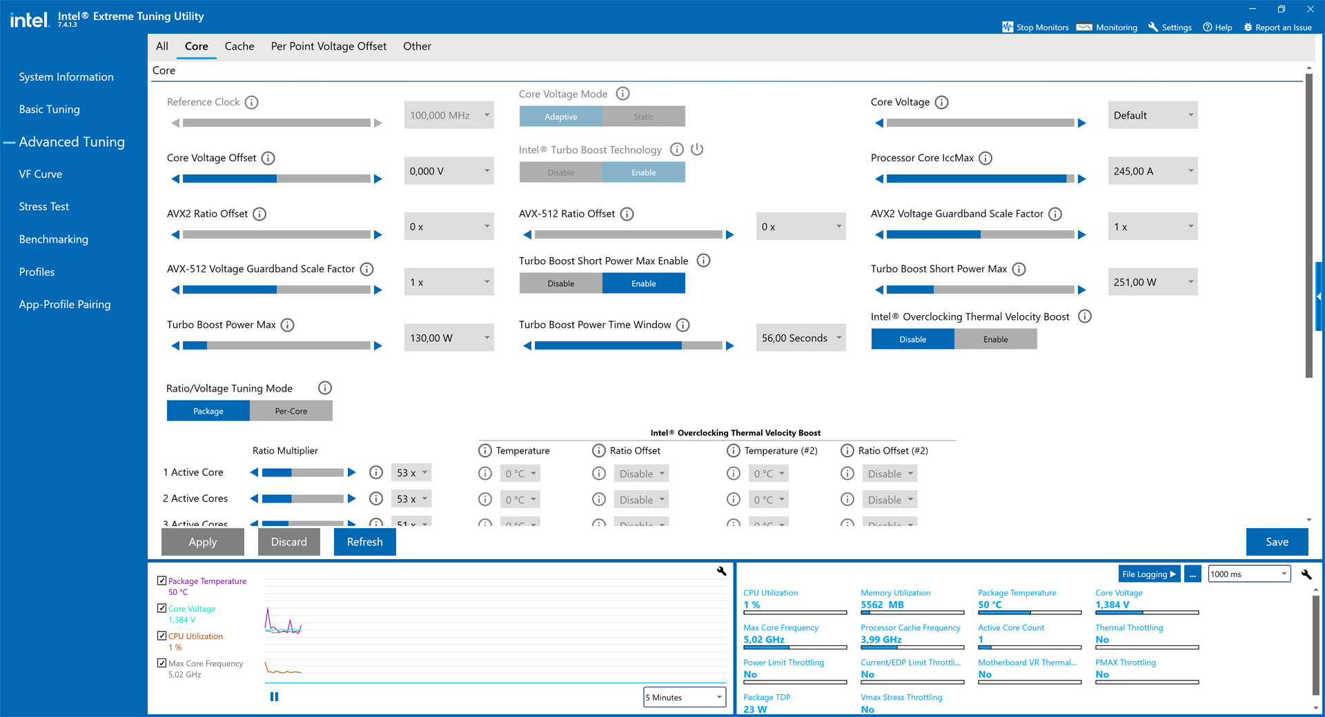The height and width of the screenshot is (717, 1325).
Task: Click the Apply button
Action: pyautogui.click(x=203, y=542)
